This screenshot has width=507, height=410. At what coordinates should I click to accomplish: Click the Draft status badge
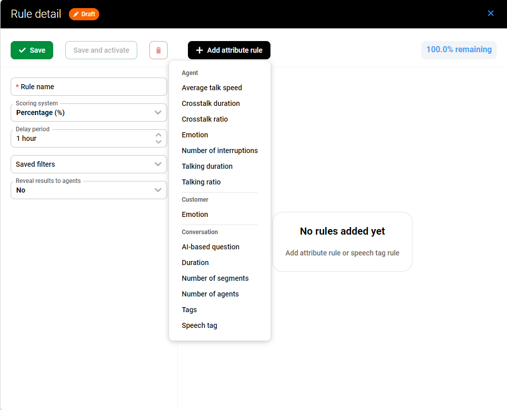click(84, 14)
